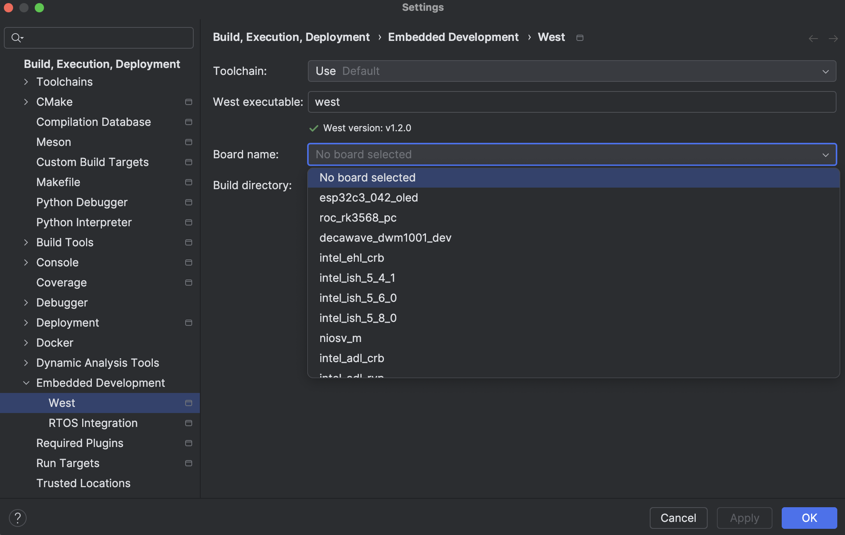This screenshot has width=845, height=535.
Task: Open the Help question mark icon
Action: coord(18,518)
